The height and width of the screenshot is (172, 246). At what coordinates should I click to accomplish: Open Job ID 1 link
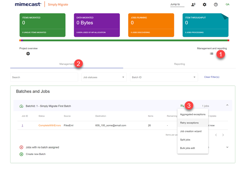pyautogui.click(x=22, y=125)
